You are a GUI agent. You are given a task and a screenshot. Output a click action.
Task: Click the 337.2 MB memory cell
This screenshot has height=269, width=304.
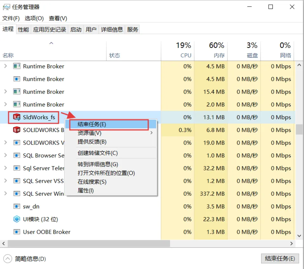211,194
